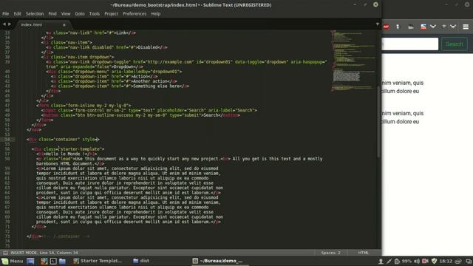Go to previous tab with left arrow

pyautogui.click(x=4, y=24)
